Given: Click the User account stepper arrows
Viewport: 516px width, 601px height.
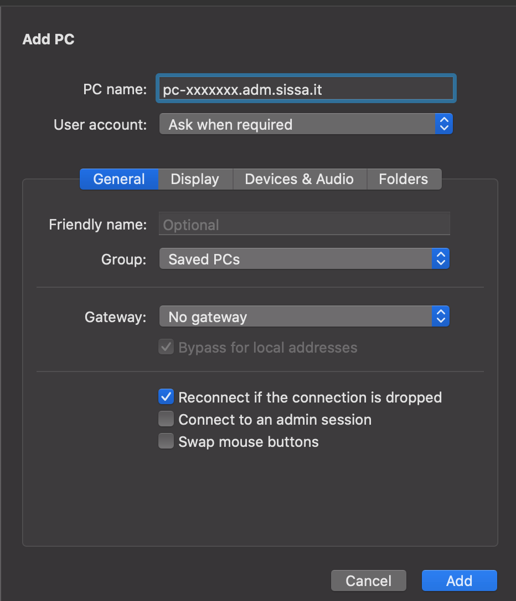Looking at the screenshot, I should [x=444, y=124].
